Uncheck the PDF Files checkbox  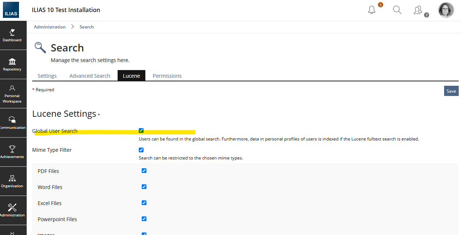[144, 171]
